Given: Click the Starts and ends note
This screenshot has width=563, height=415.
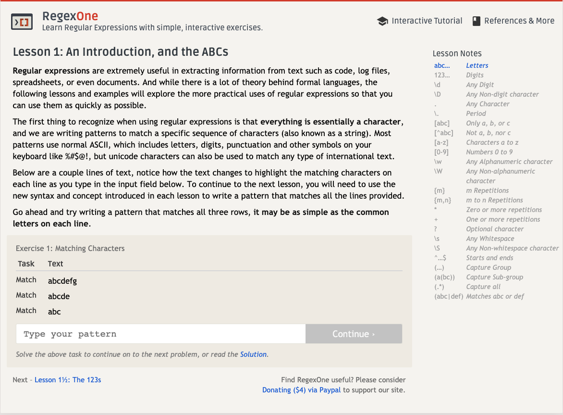Looking at the screenshot, I should 490,258.
